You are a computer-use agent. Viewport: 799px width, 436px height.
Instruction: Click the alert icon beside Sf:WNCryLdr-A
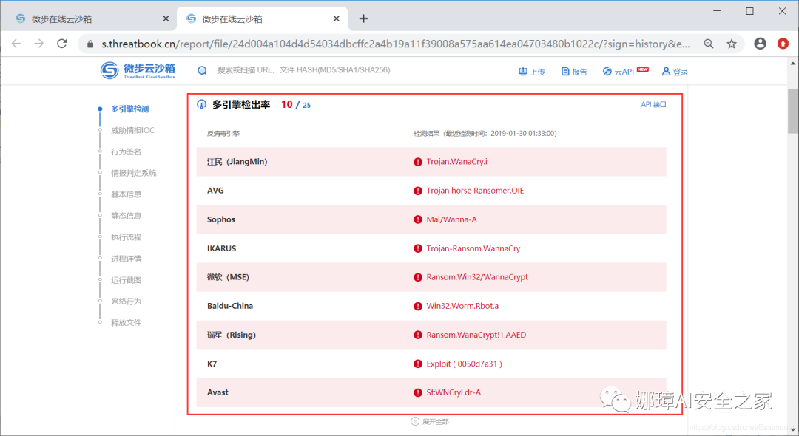[418, 392]
